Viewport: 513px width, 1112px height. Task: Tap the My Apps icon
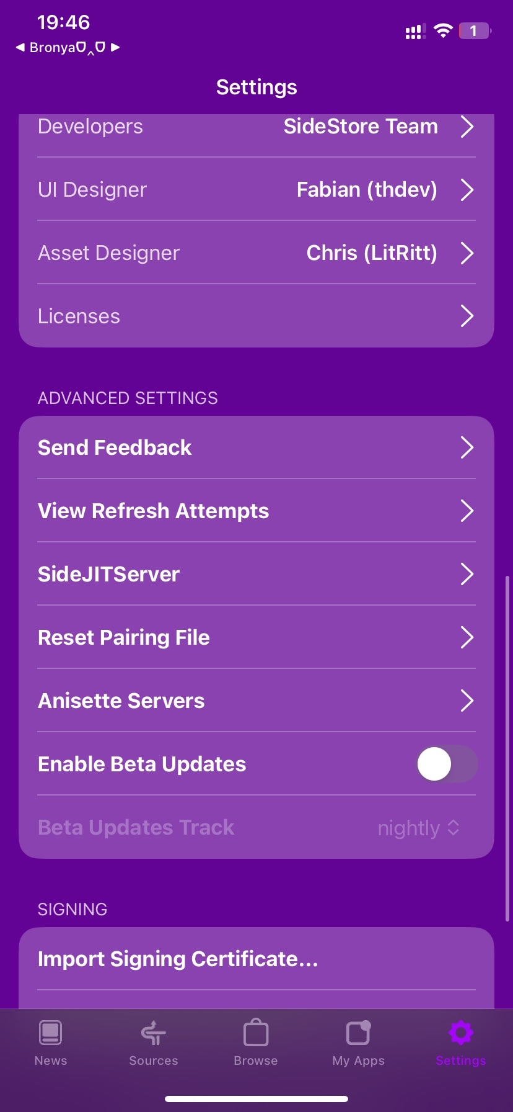358,1033
